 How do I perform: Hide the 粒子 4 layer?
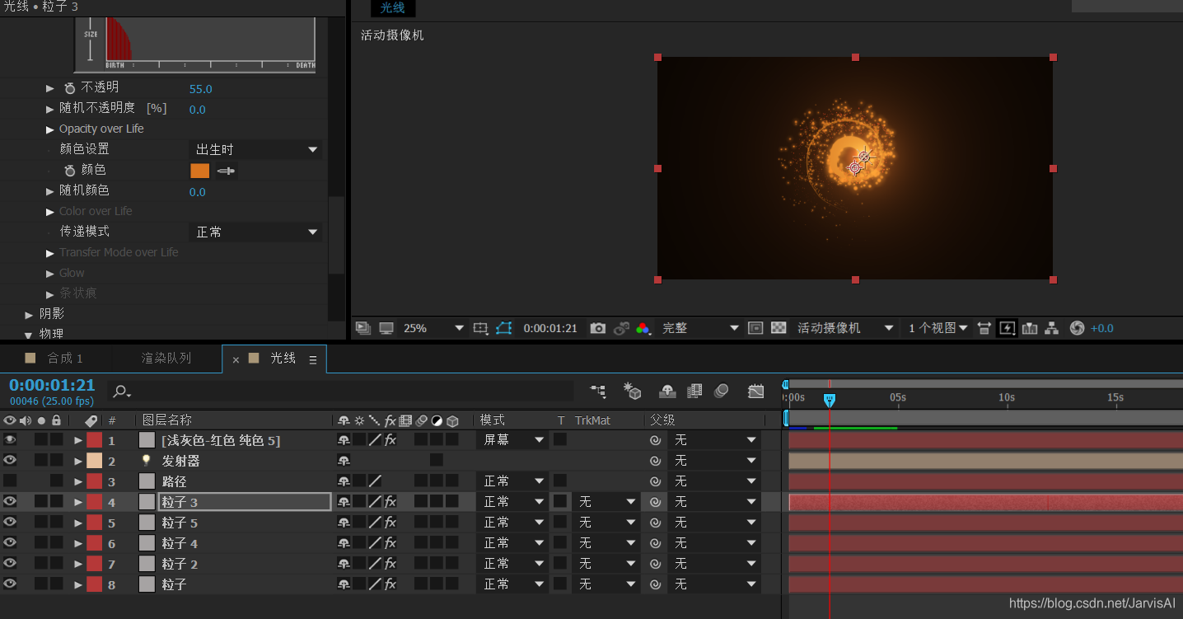pos(10,543)
